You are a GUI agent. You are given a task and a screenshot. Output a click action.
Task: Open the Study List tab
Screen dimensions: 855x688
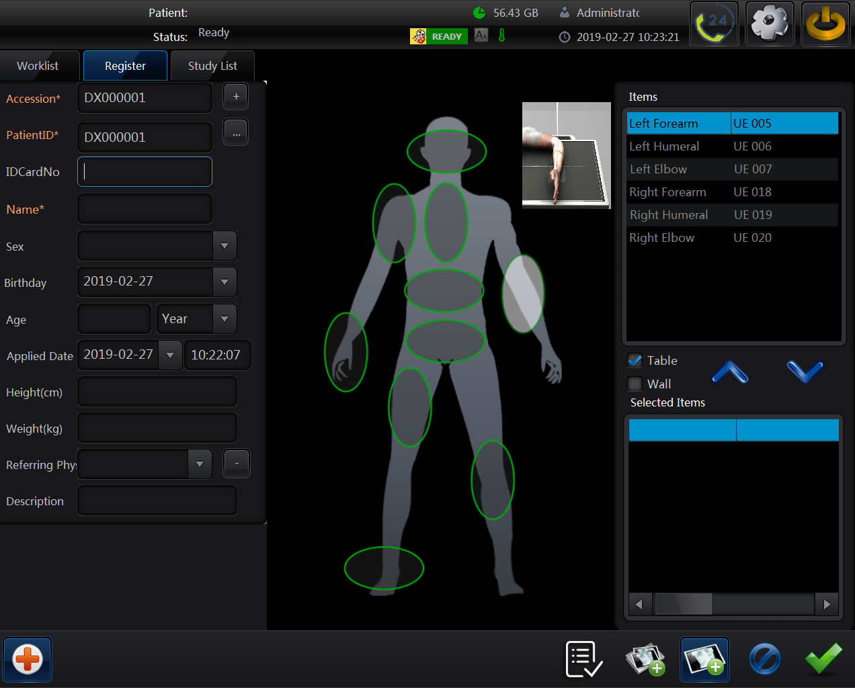point(212,66)
